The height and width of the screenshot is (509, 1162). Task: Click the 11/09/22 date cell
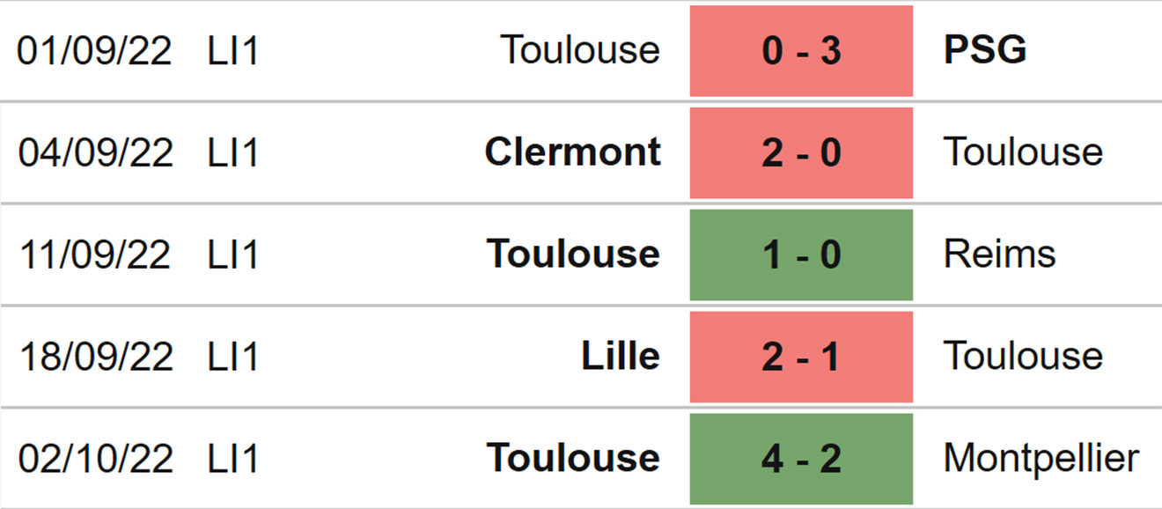tap(94, 255)
